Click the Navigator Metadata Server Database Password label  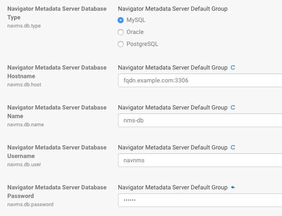coord(57,191)
